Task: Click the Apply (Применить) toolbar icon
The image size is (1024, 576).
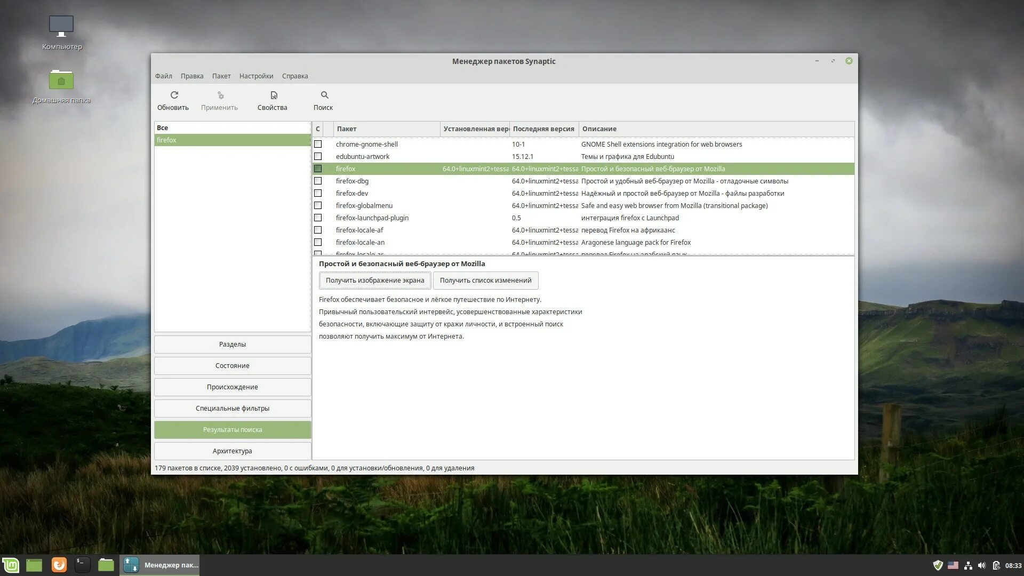Action: pyautogui.click(x=220, y=95)
